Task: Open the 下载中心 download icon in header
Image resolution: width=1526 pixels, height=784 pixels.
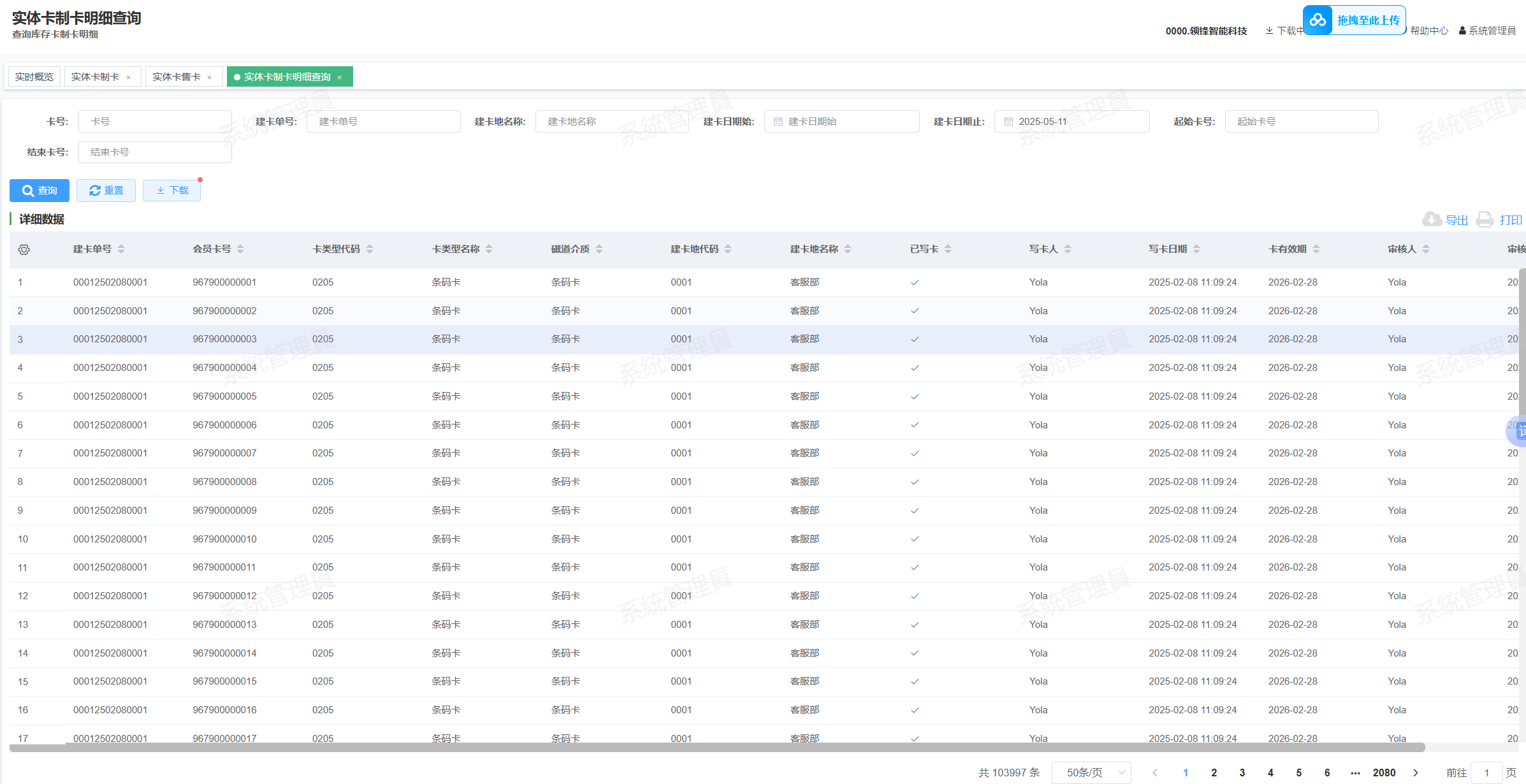Action: 1269,31
